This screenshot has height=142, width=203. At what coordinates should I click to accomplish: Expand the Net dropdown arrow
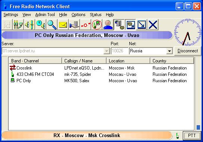pos(169,51)
